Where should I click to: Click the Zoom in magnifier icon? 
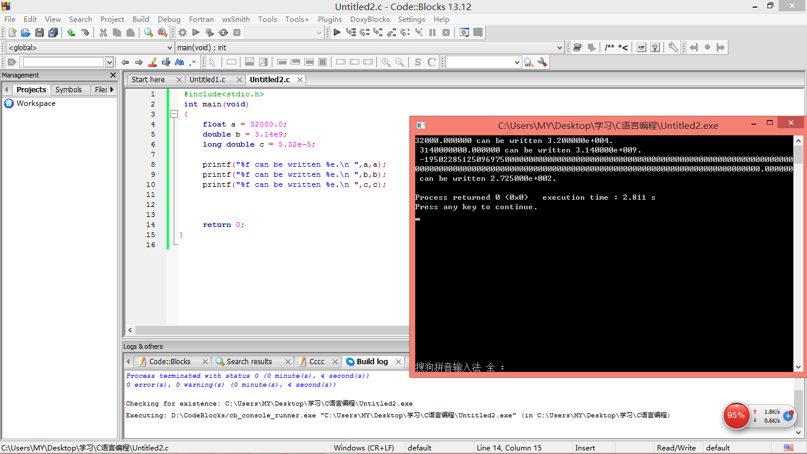point(386,62)
